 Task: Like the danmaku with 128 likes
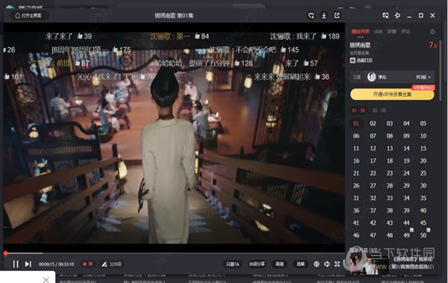pos(237,63)
